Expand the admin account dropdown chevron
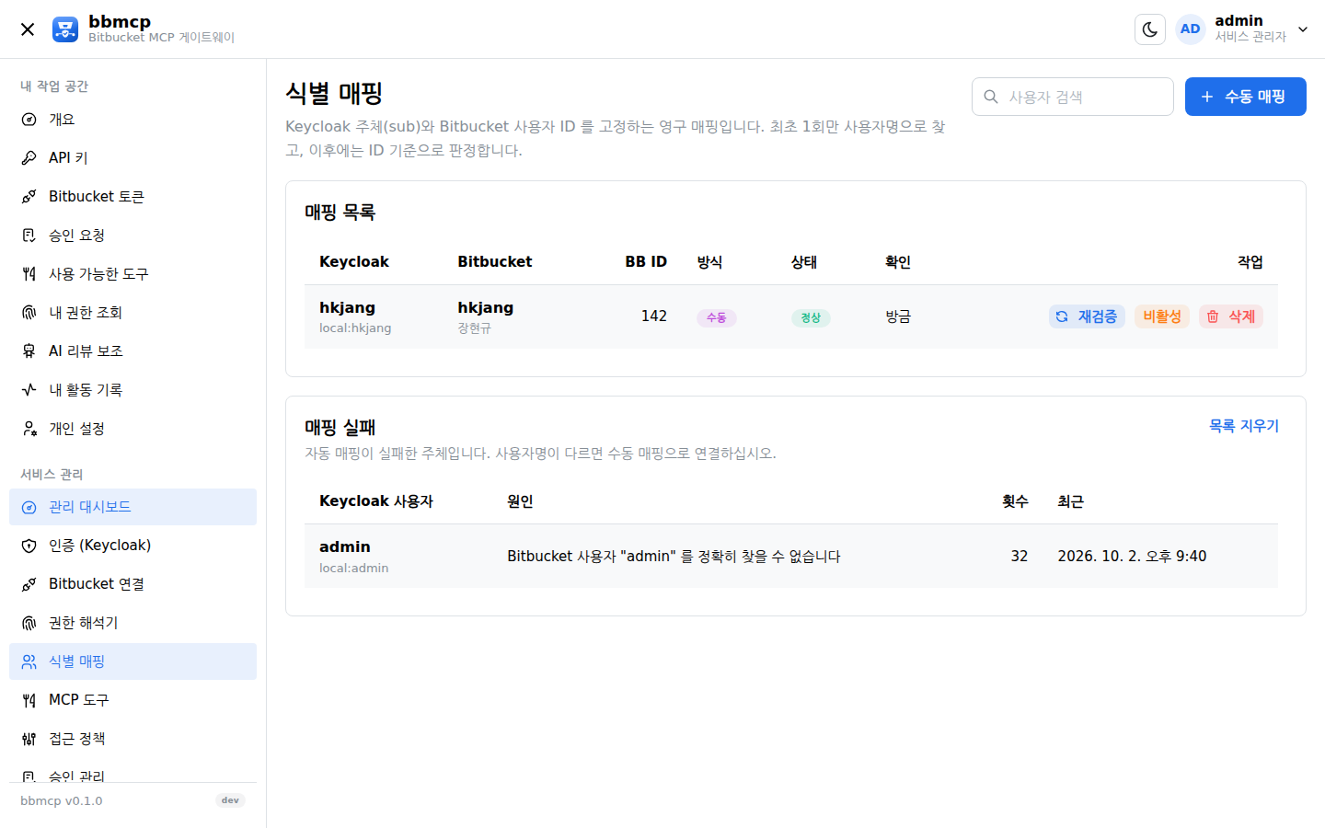Image resolution: width=1325 pixels, height=828 pixels. click(1303, 29)
